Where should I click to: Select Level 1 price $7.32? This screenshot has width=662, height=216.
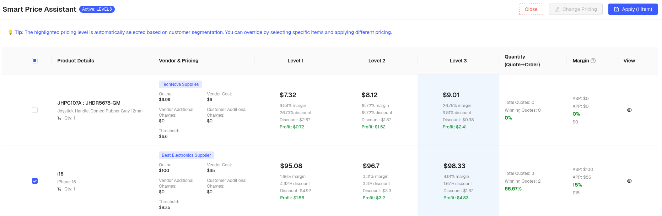coord(288,95)
